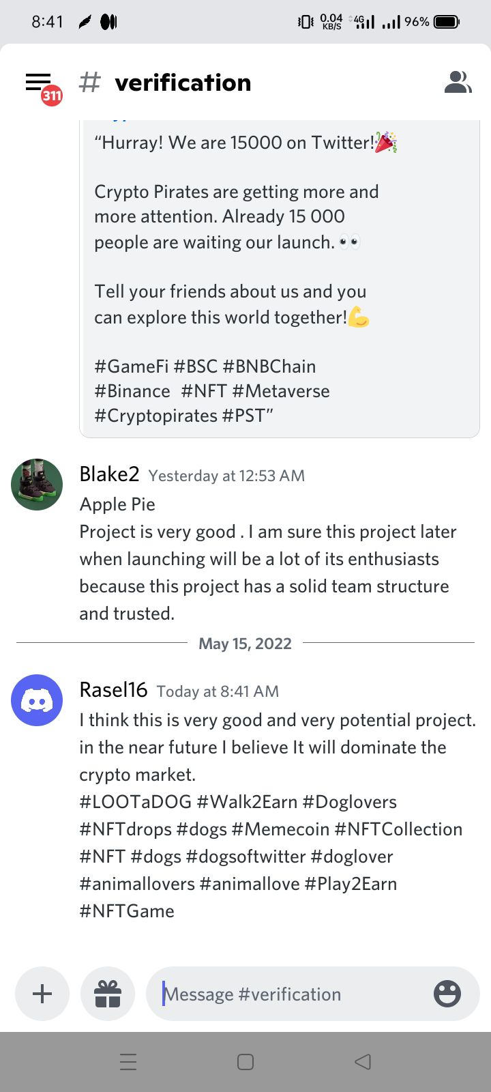
Task: Tap the Android back navigation button
Action: (x=363, y=1061)
